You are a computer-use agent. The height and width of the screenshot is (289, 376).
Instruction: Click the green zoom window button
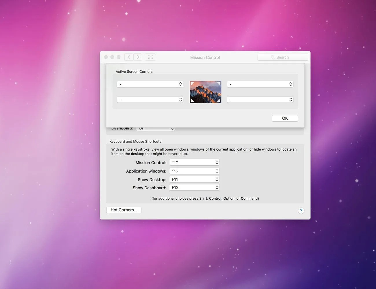(x=119, y=57)
